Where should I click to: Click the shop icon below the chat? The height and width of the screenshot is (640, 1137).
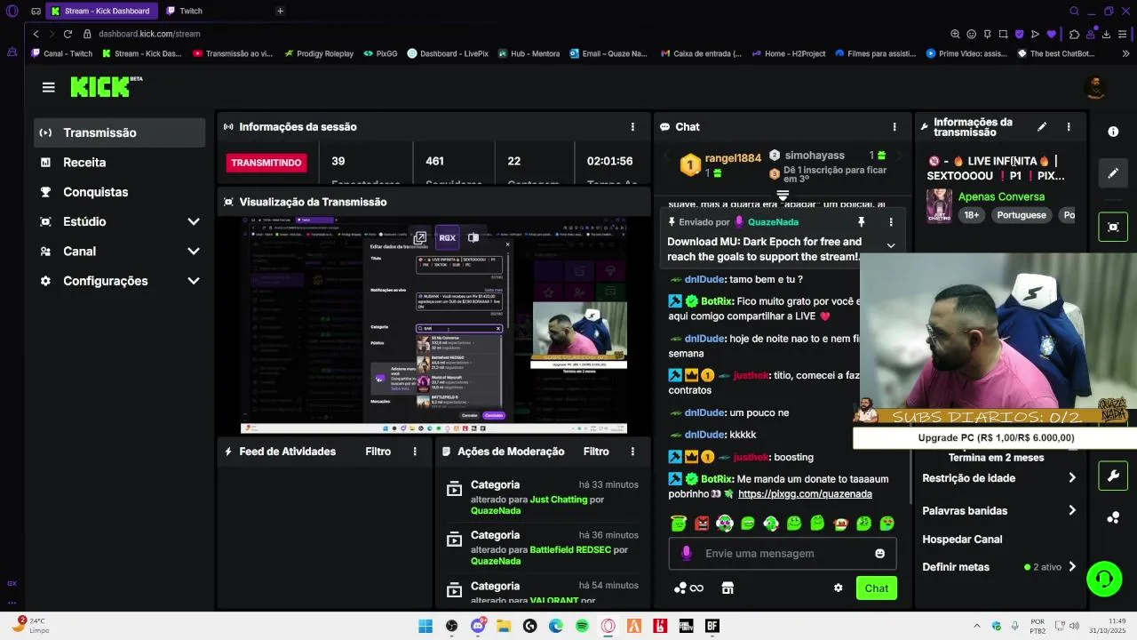(728, 588)
